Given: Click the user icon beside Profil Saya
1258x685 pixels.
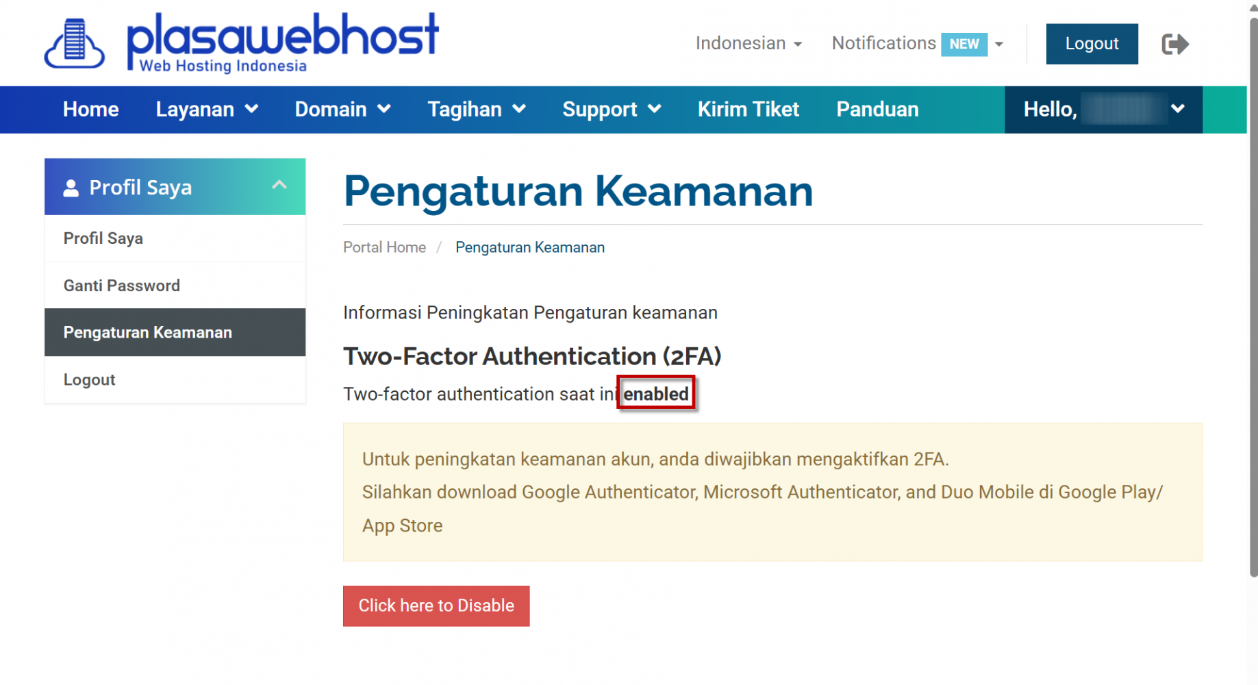Looking at the screenshot, I should pos(71,188).
